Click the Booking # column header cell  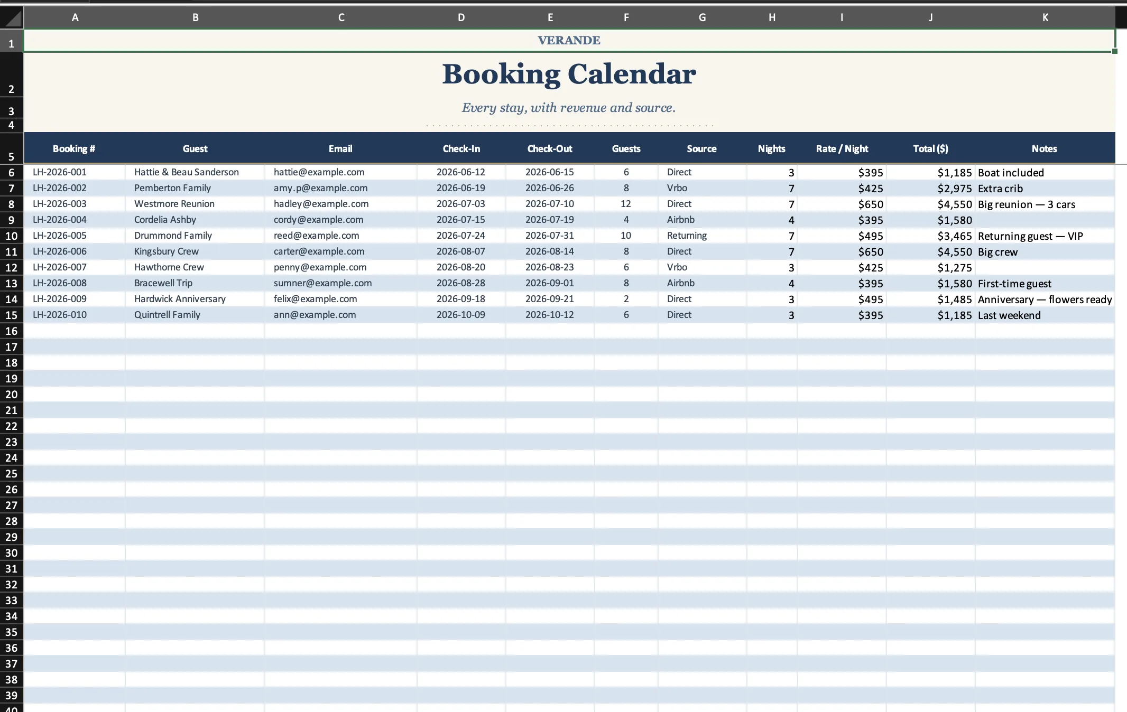coord(75,148)
